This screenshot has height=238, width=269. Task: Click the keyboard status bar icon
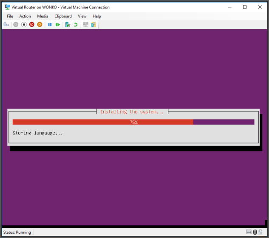tap(249, 232)
